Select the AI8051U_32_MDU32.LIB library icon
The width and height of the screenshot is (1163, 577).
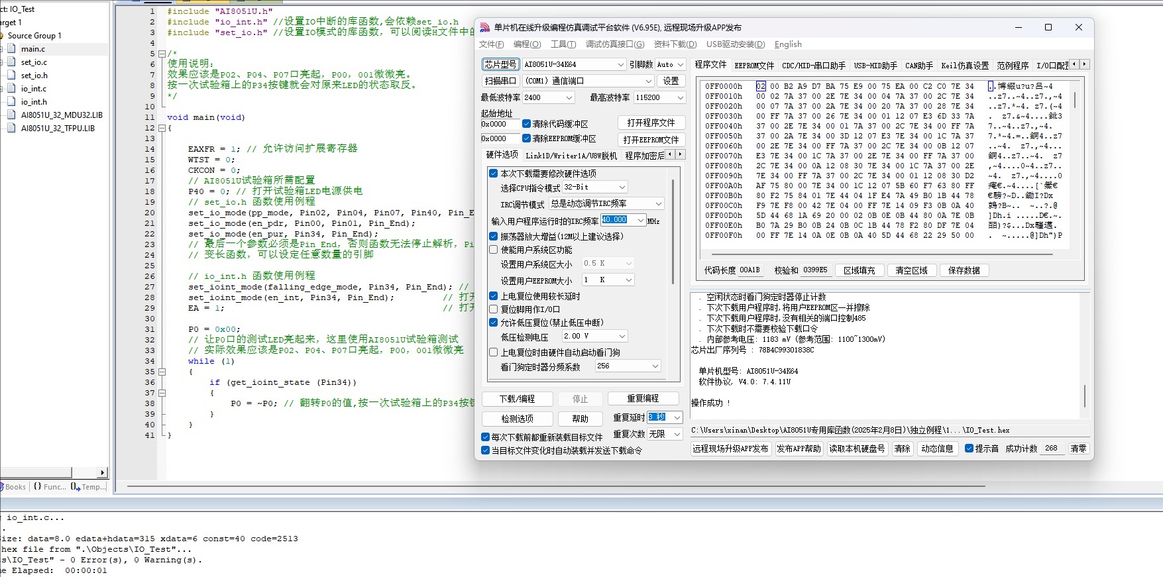pyautogui.click(x=11, y=115)
